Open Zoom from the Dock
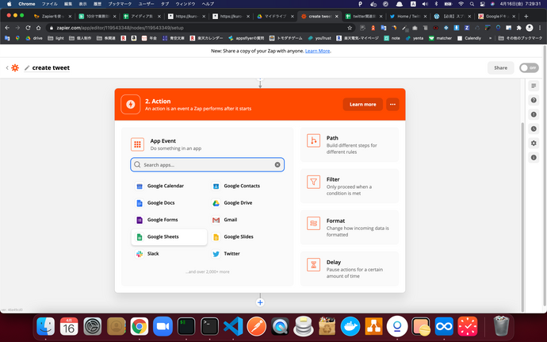Screen dimensions: 547x342 tap(163, 327)
